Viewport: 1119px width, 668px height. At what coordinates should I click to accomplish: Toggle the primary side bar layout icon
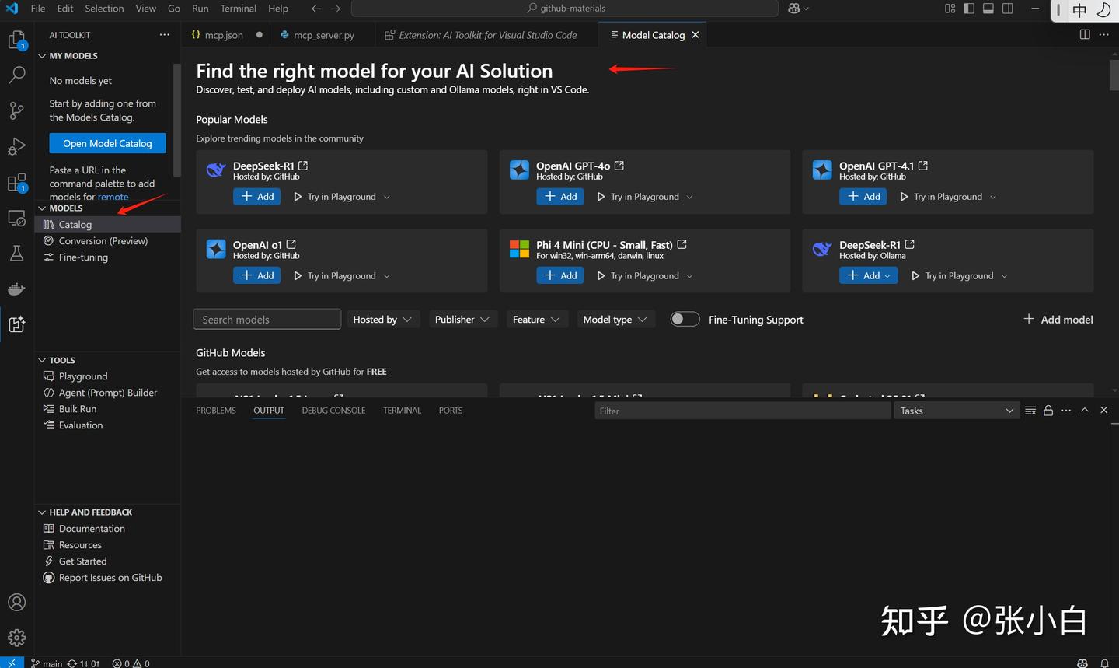click(x=969, y=9)
